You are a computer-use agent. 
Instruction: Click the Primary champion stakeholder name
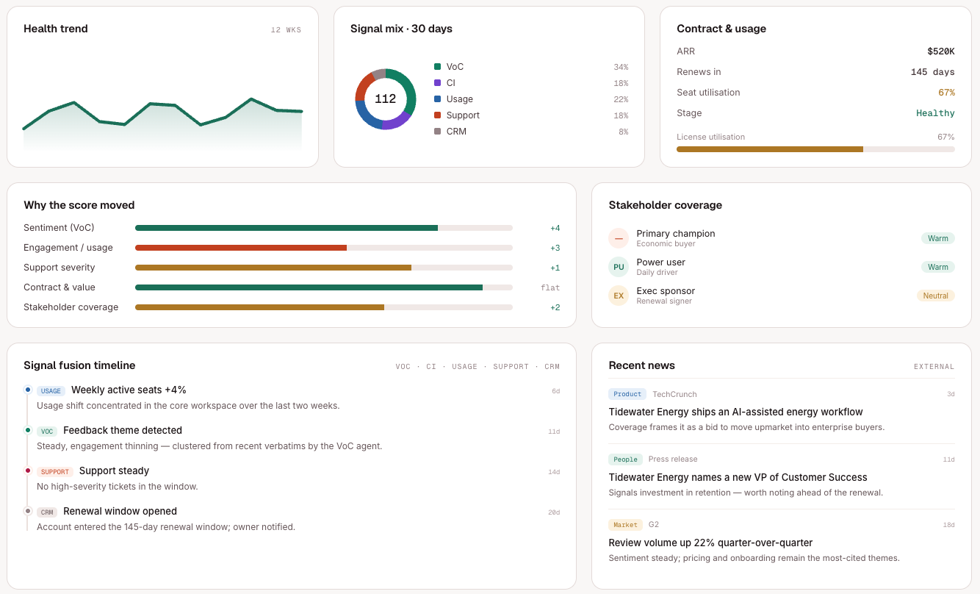coord(676,234)
